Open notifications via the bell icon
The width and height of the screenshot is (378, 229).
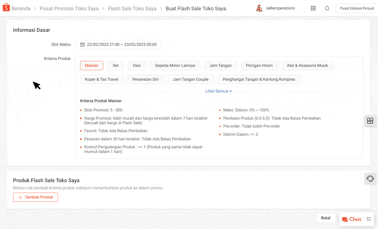pos(327,8)
